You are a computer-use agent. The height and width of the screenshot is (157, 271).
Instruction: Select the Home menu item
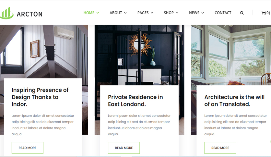pos(89,13)
